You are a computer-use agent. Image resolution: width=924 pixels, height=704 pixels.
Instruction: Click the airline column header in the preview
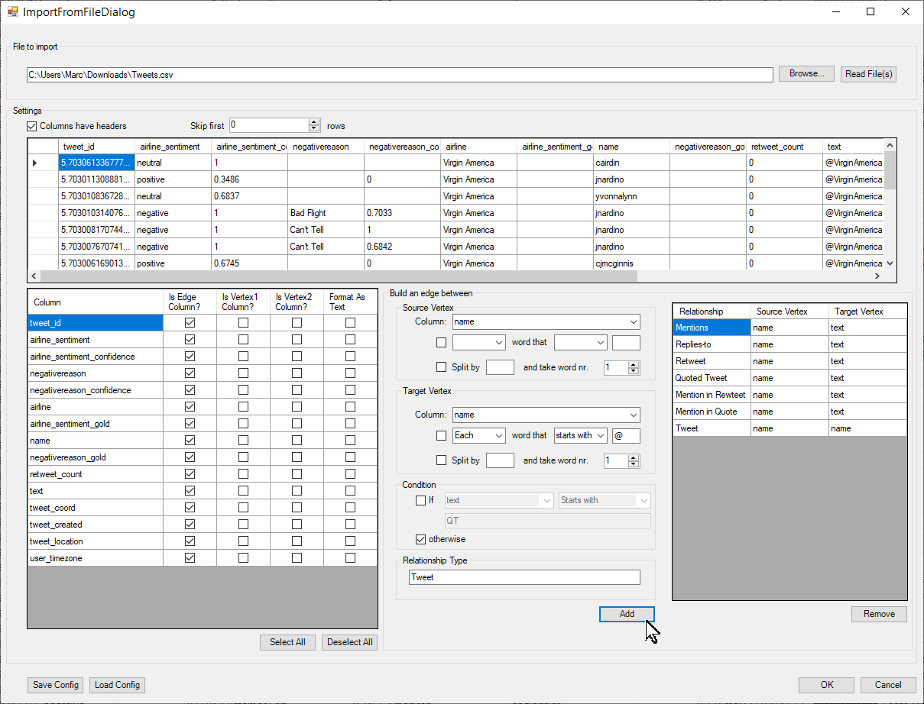(x=478, y=147)
